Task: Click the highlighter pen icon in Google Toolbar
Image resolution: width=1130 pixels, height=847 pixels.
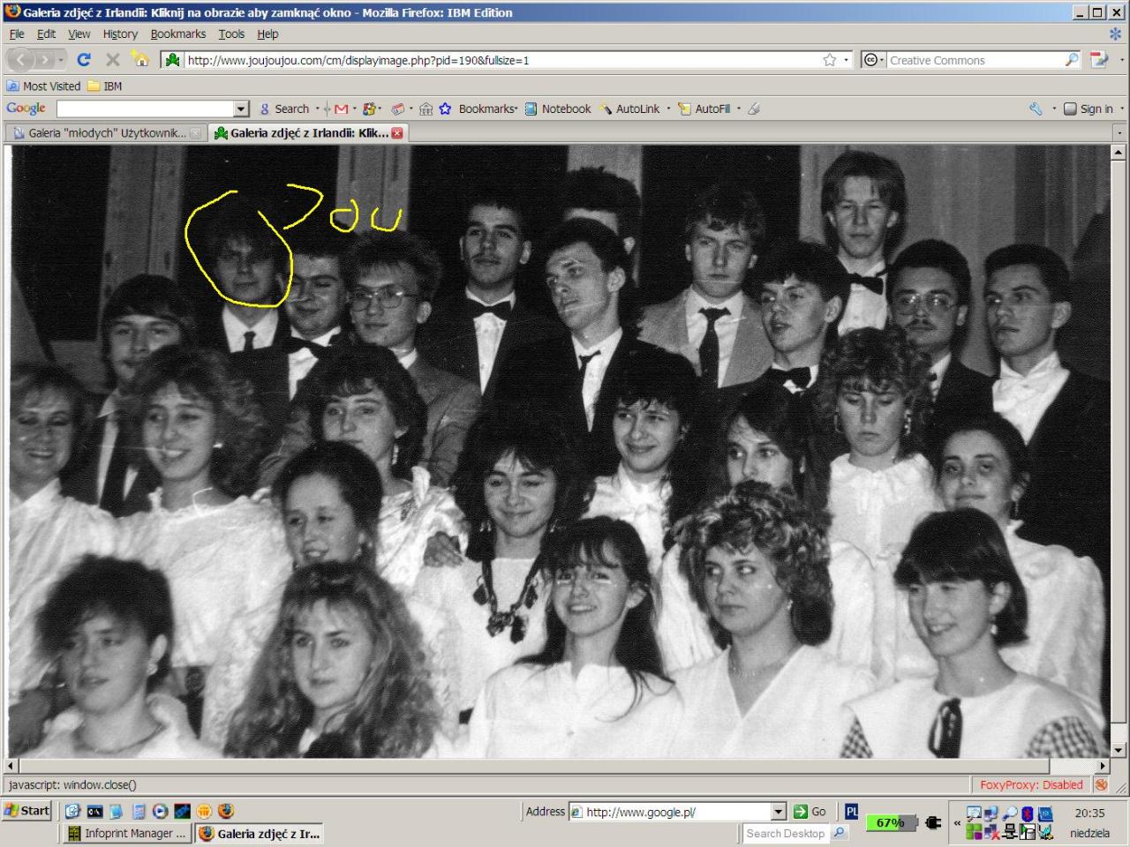Action: pos(754,109)
